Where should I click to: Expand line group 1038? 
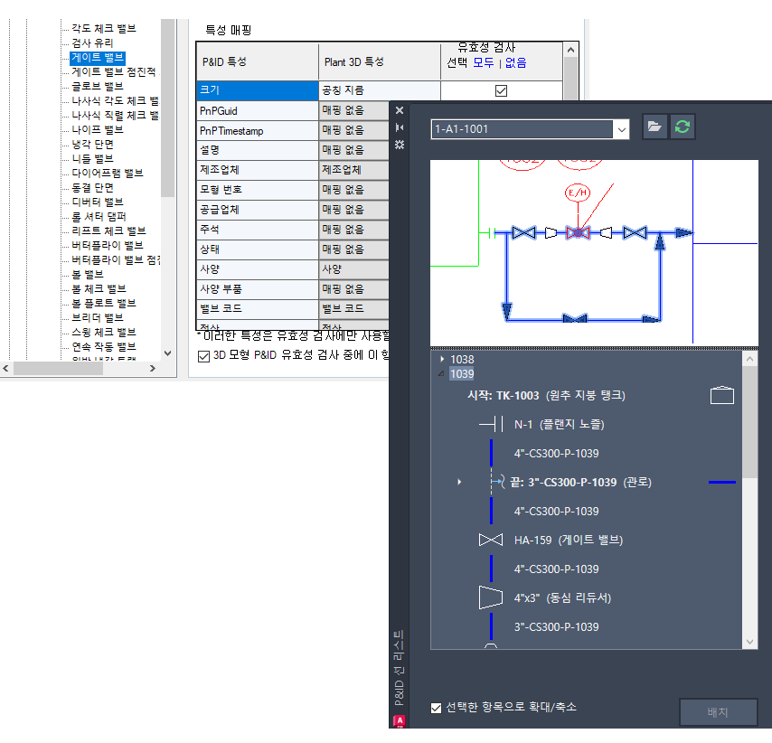(x=442, y=359)
